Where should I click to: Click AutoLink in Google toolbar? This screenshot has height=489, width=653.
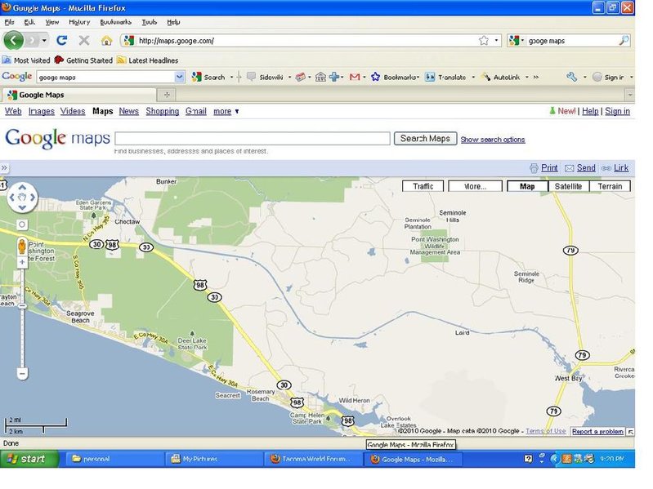point(500,77)
